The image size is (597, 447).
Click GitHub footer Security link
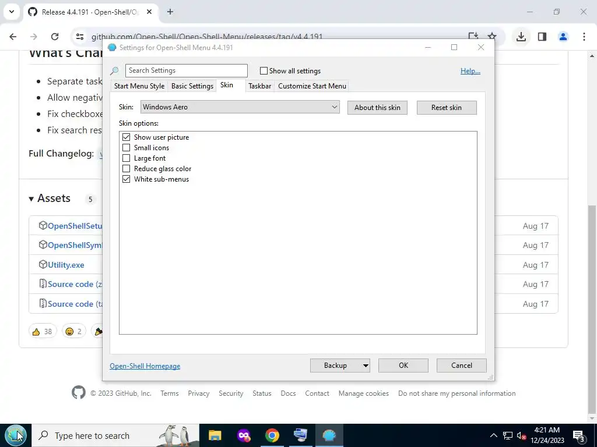[x=231, y=393]
